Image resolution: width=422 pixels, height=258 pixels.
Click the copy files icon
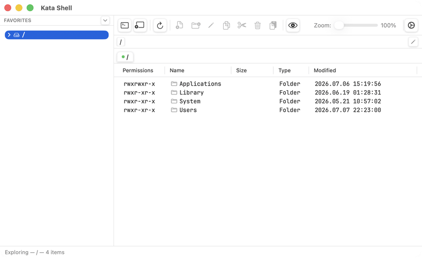pos(226,25)
